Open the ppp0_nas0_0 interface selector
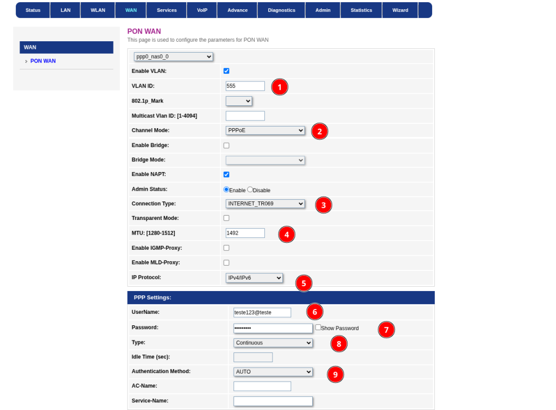Image resolution: width=556 pixels, height=410 pixels. coord(173,56)
